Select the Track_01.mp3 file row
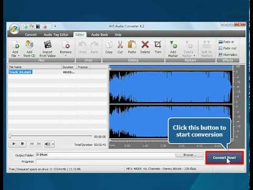Viewport: 253px width, 190px height. click(x=57, y=72)
